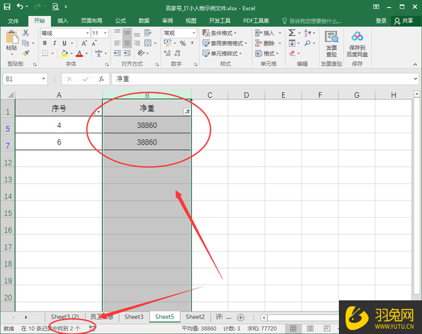Open the font size dropdown showing 11
Viewport: 422px width, 334px height.
[x=105, y=33]
